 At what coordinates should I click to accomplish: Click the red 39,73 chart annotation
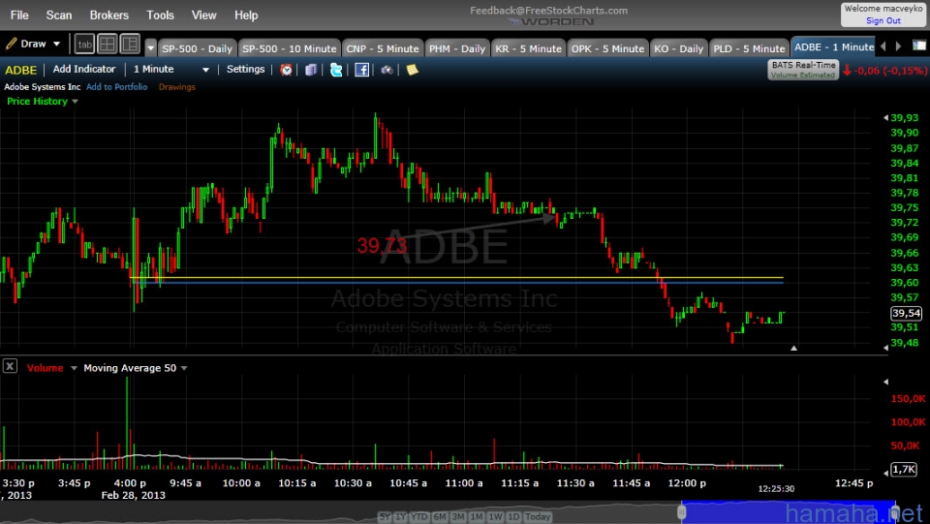[x=383, y=245]
